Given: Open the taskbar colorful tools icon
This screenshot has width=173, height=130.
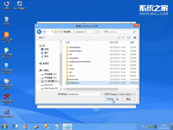Looking at the screenshot, I should coord(46,127).
